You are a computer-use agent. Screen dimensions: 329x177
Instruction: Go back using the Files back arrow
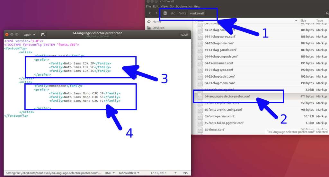pos(150,13)
